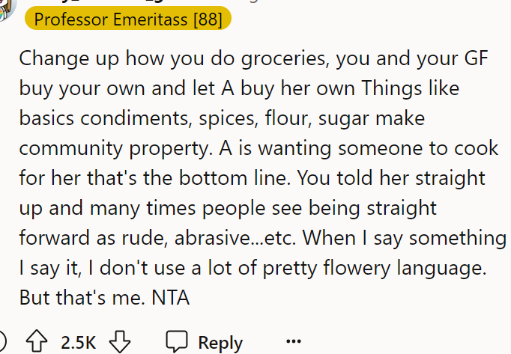Click the Reply button label
511x354 pixels.
[x=220, y=343]
